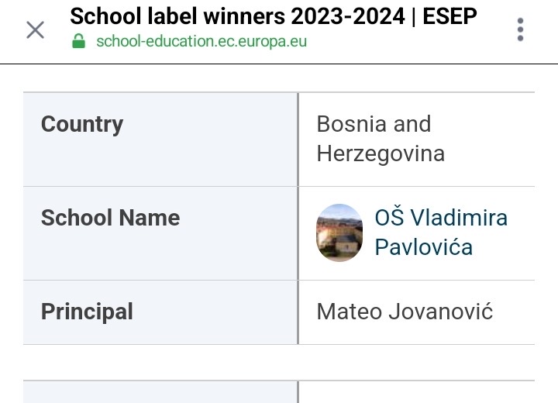Tap the 'Mateo Jovanović' principal value

(x=405, y=312)
